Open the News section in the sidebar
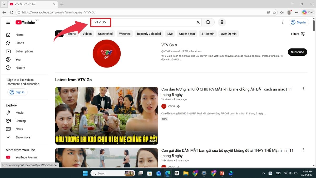 (19, 129)
